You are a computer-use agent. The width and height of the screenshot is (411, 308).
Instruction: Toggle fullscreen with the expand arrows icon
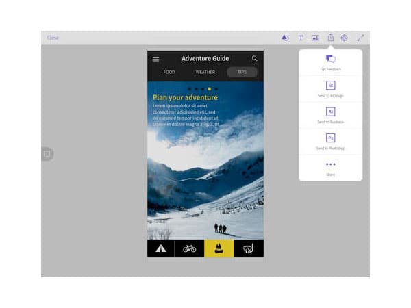click(360, 38)
